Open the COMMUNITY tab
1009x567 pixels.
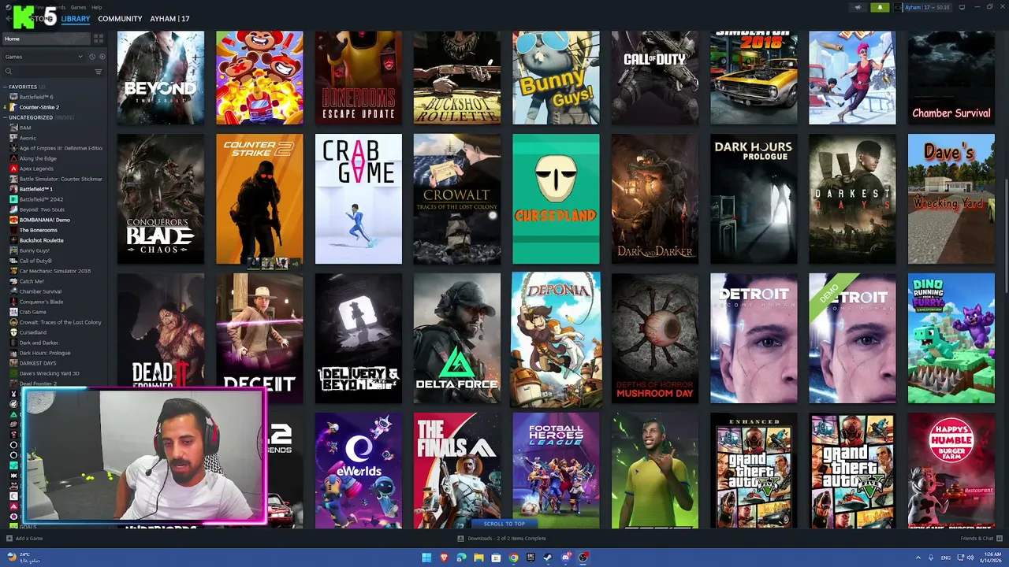pos(120,19)
